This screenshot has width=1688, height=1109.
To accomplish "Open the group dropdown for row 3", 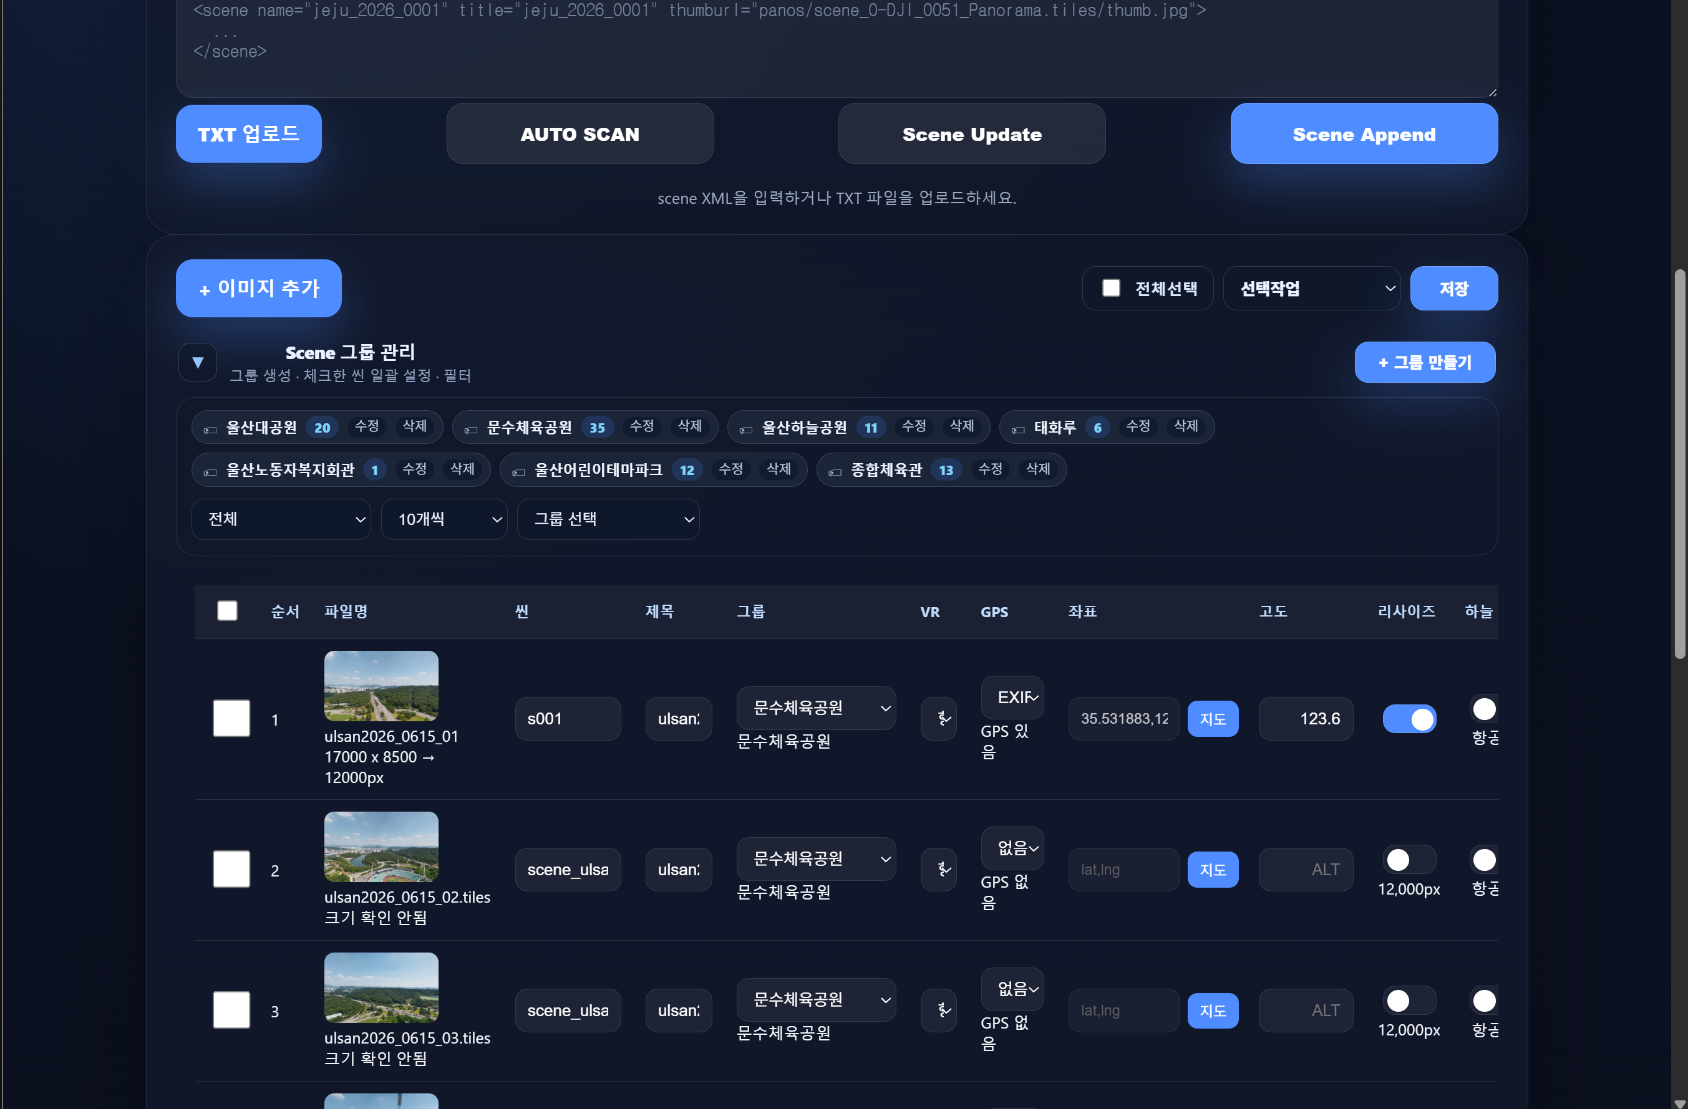I will coord(817,1000).
